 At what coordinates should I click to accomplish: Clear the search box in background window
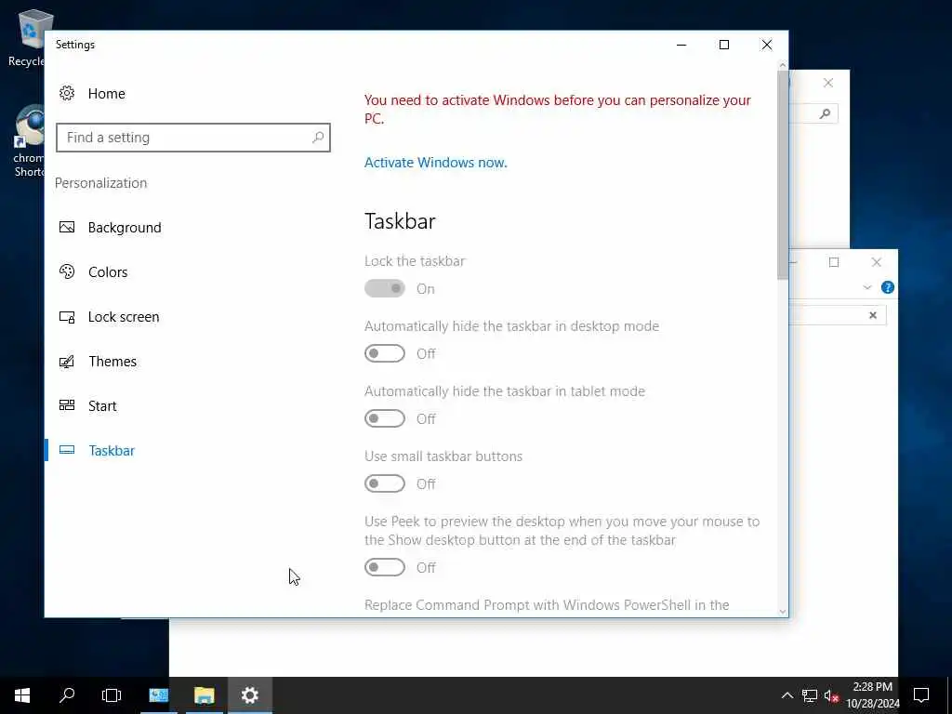[x=872, y=315]
